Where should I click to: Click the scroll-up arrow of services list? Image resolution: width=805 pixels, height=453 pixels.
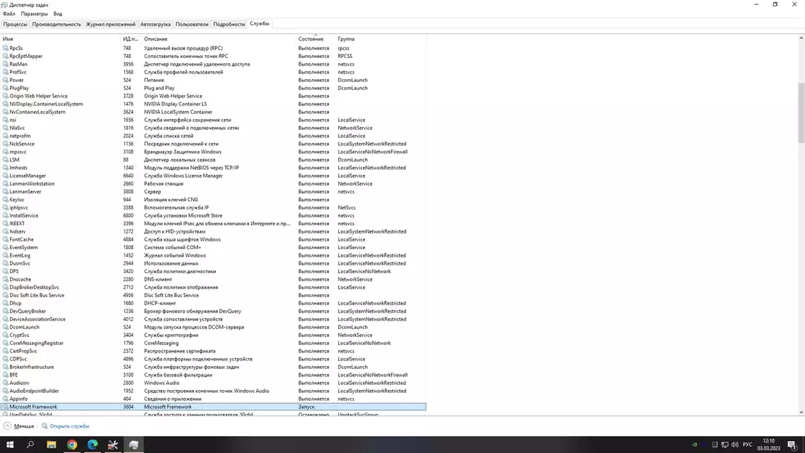(x=801, y=38)
